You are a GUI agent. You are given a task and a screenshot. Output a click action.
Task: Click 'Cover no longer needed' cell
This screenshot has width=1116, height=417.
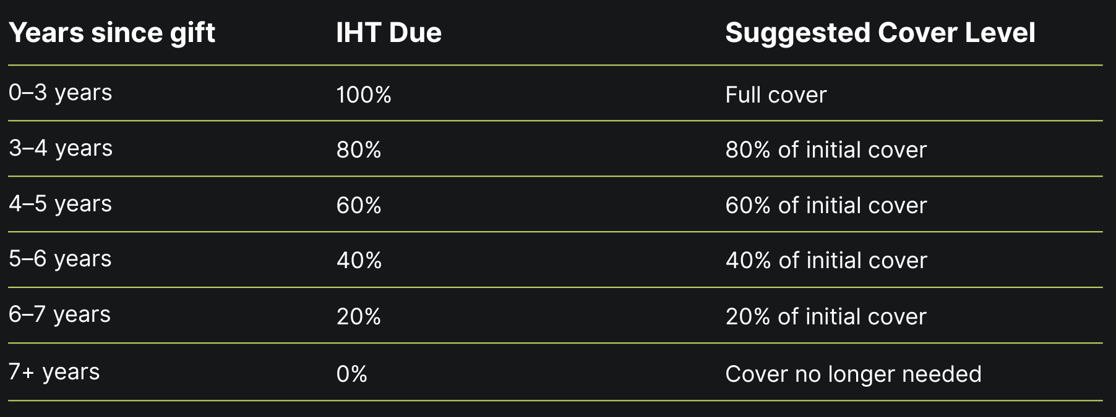[852, 374]
